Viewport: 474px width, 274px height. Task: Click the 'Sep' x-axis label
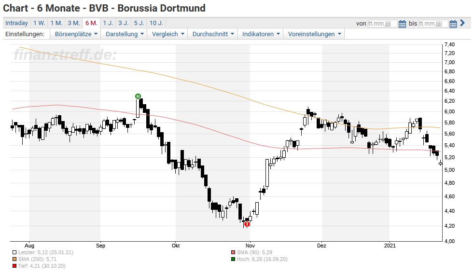[100, 246]
